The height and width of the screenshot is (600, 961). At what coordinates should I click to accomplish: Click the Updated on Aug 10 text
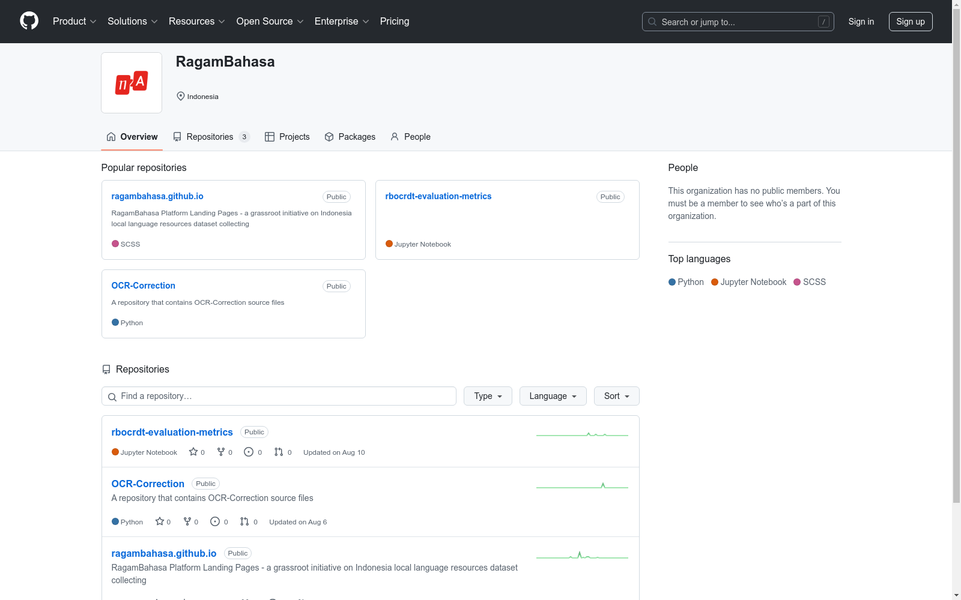[x=334, y=452]
